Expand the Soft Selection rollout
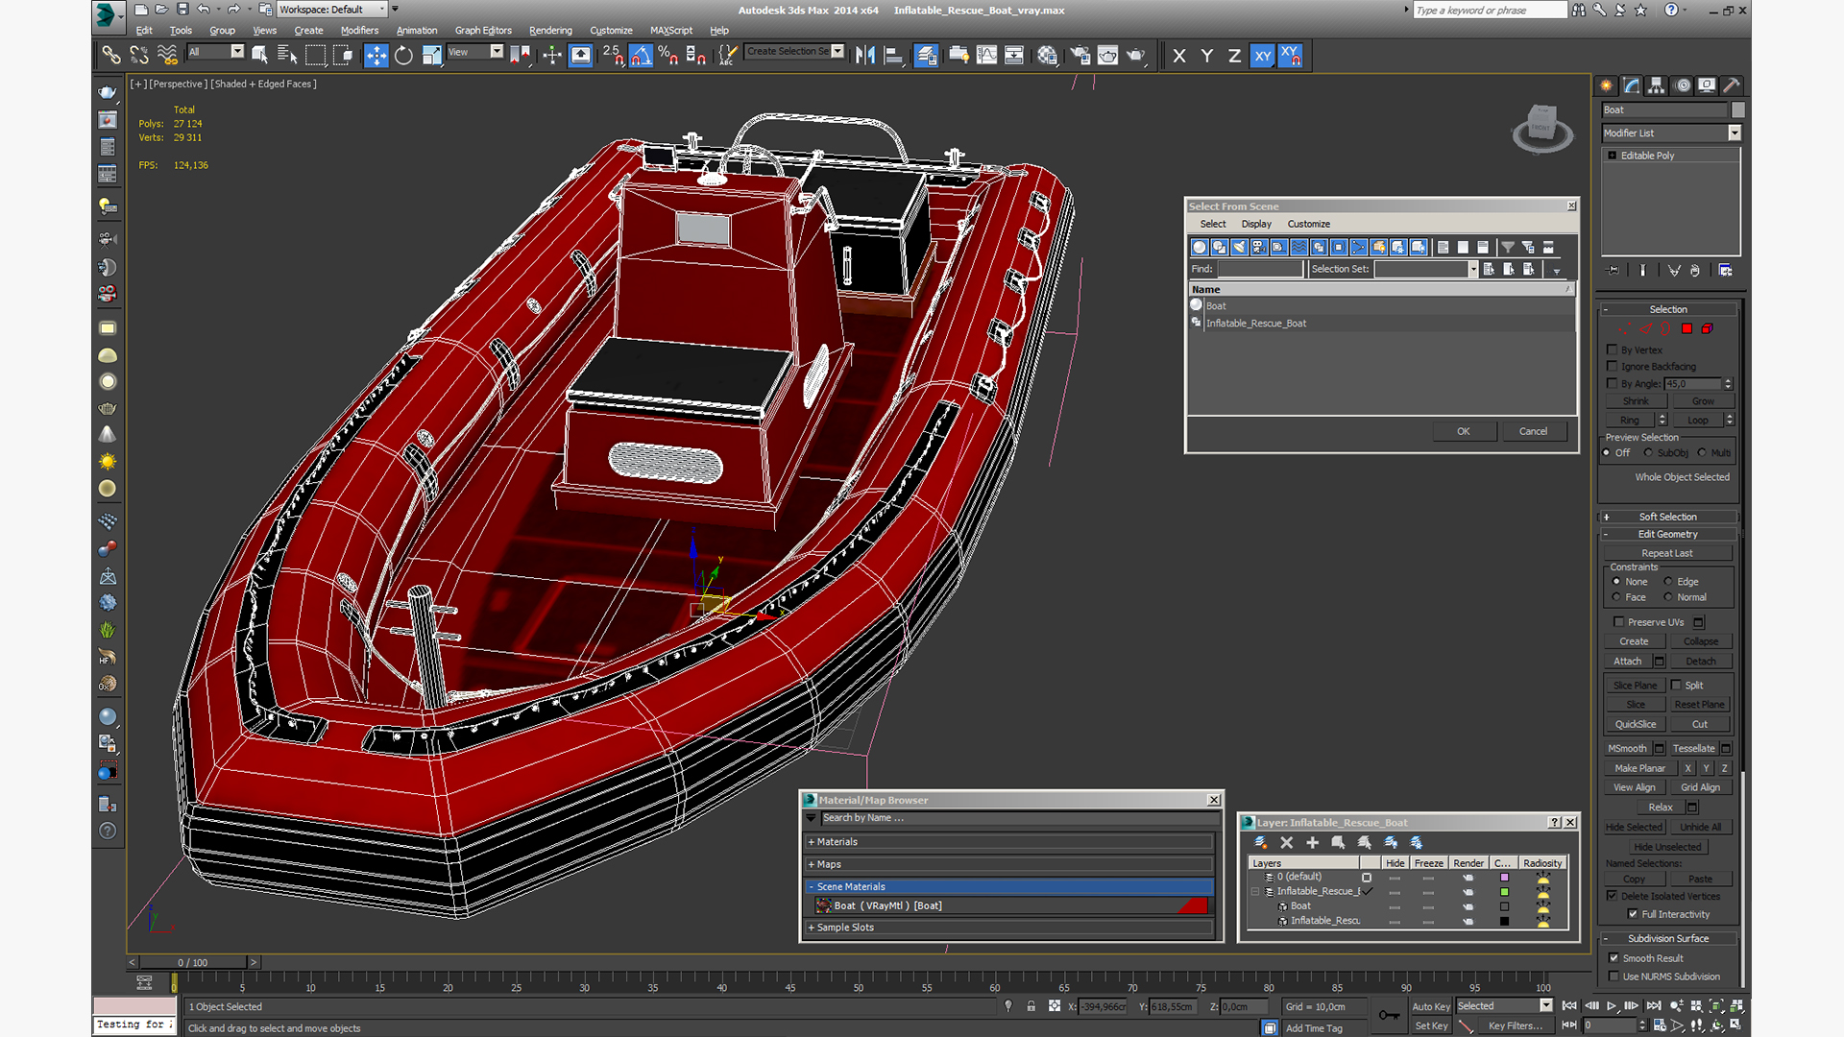The width and height of the screenshot is (1844, 1037). click(1668, 517)
